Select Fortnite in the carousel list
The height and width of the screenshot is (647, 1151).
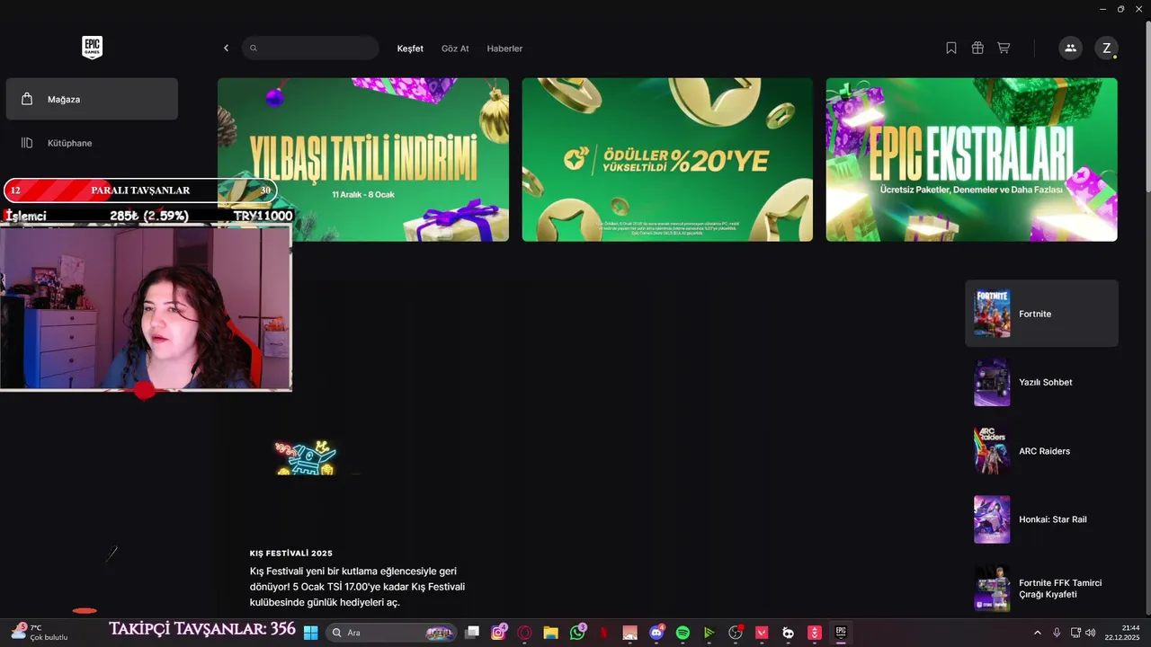coord(1041,314)
